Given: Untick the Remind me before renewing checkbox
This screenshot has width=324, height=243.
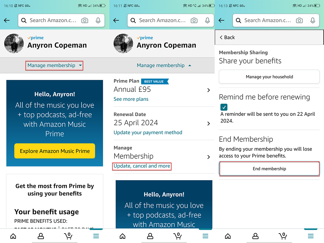Looking at the screenshot, I should pyautogui.click(x=224, y=107).
